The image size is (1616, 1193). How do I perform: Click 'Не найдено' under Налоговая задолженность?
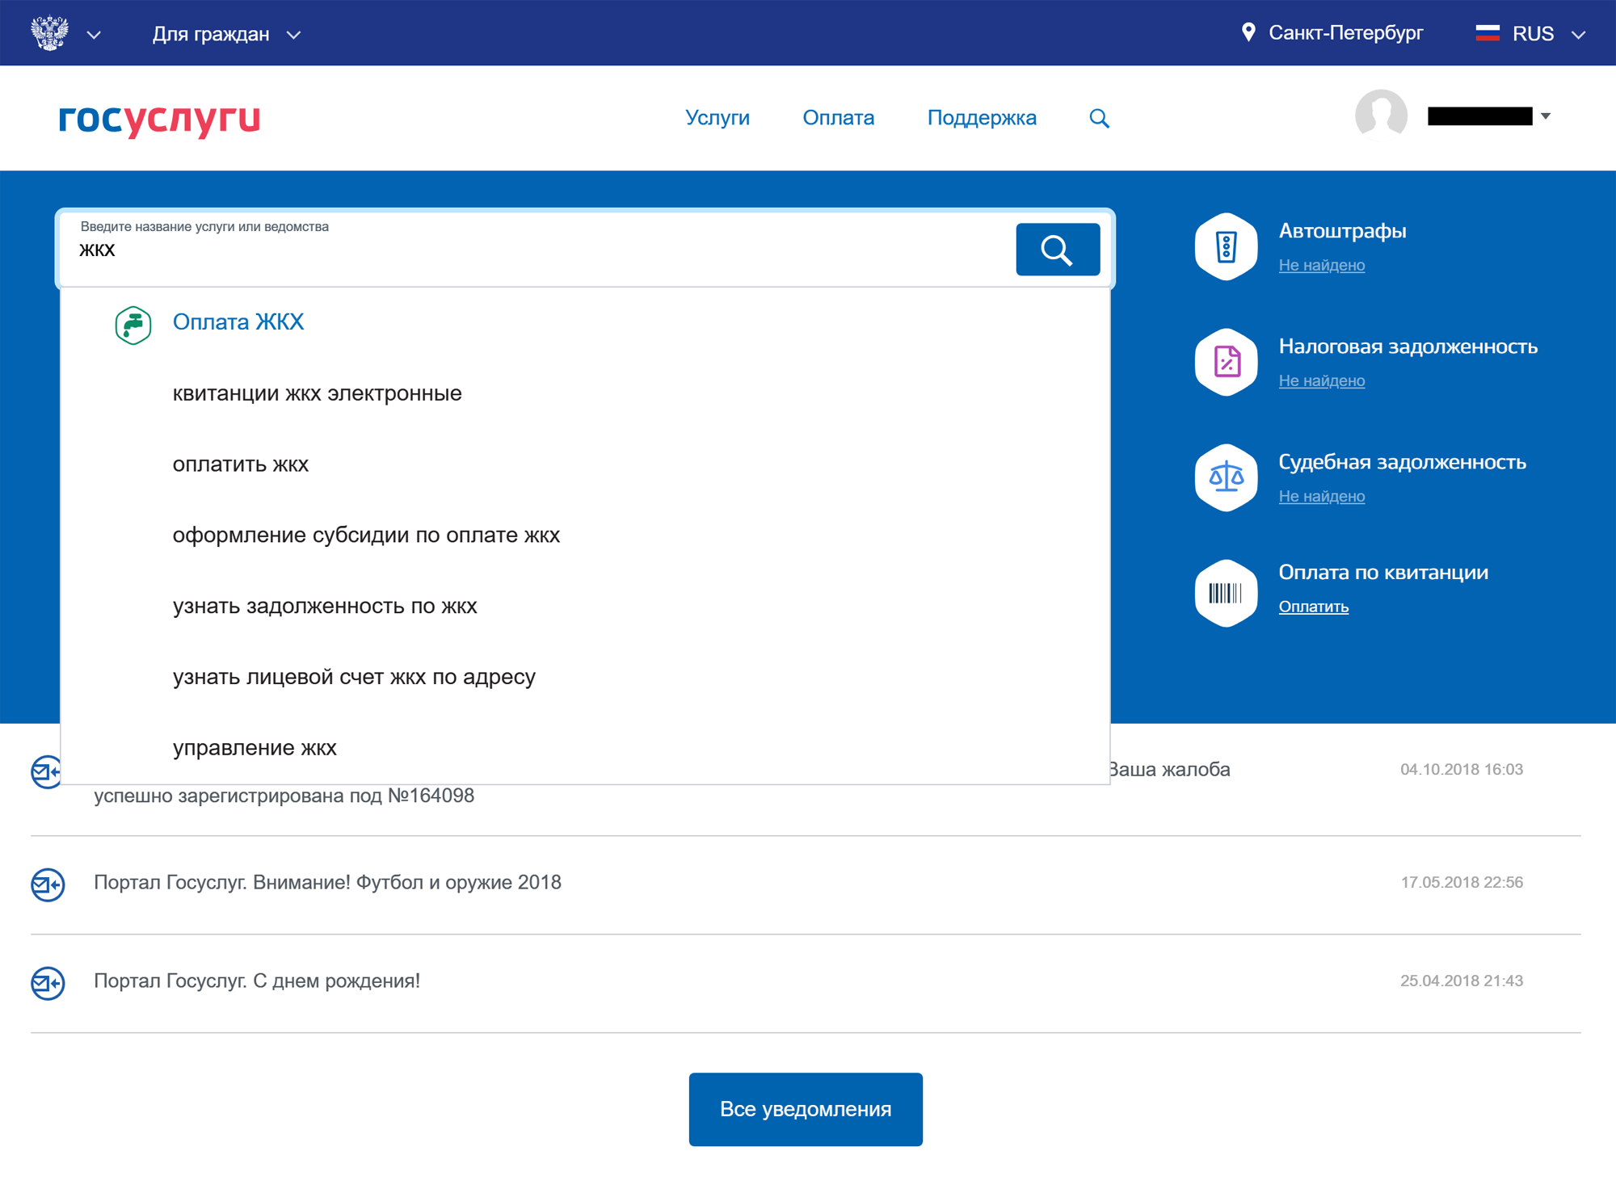pos(1321,380)
